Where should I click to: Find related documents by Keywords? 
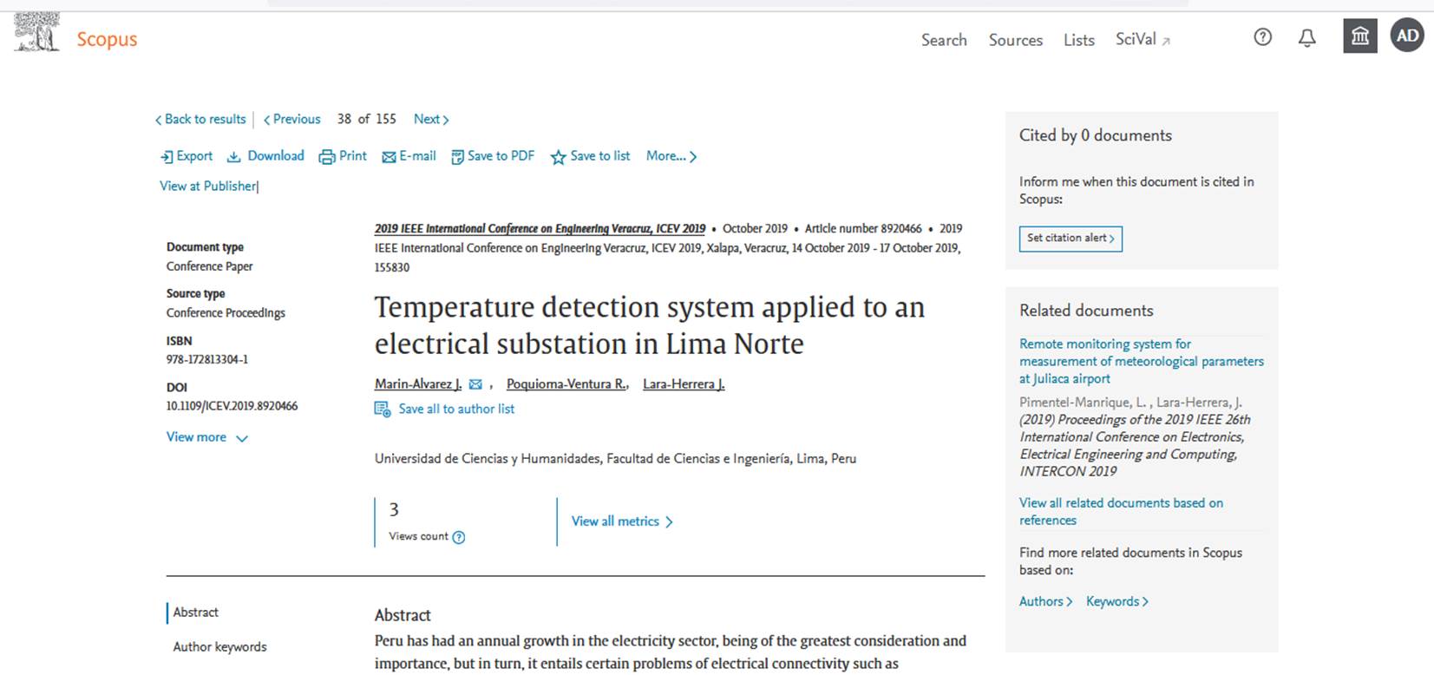pos(1117,601)
